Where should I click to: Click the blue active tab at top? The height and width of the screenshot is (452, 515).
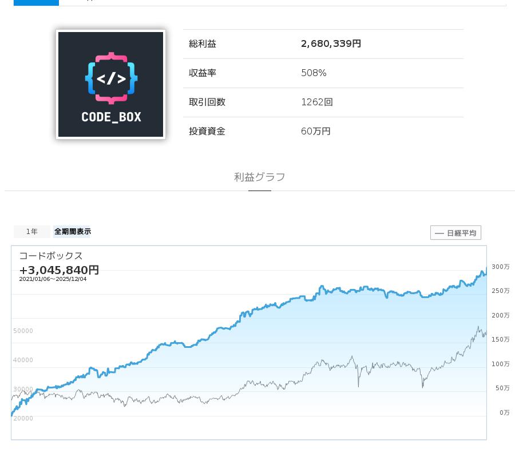tap(36, 2)
